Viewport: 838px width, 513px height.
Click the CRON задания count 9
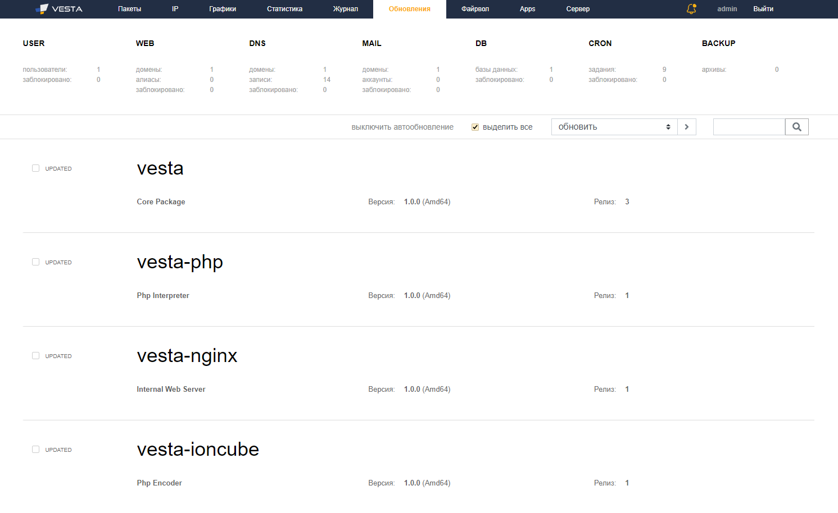click(664, 69)
